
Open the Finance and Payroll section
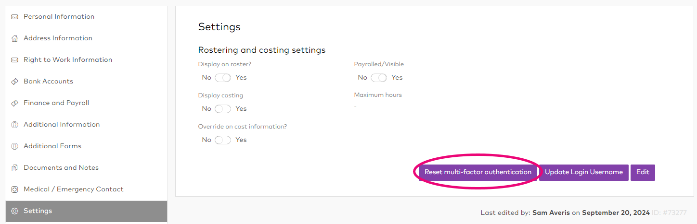pos(56,103)
